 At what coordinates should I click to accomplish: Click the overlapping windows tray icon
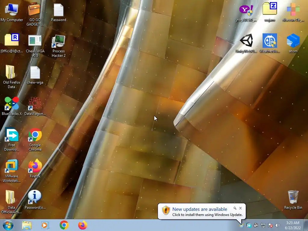coord(256,225)
